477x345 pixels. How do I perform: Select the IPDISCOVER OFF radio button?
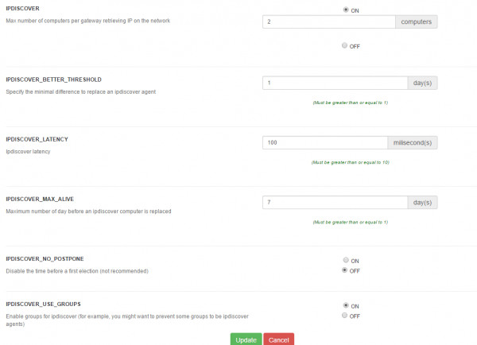344,45
